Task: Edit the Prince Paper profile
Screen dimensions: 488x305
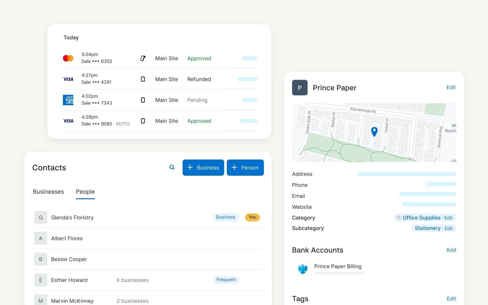Action: (x=451, y=87)
